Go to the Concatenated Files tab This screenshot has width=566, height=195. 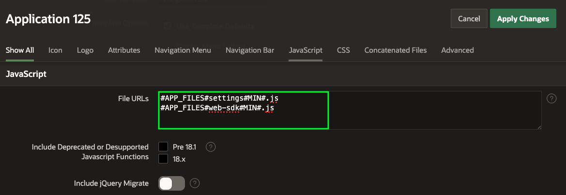click(396, 50)
